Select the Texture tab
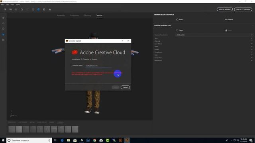This screenshot has height=143, width=255. [x=99, y=15]
